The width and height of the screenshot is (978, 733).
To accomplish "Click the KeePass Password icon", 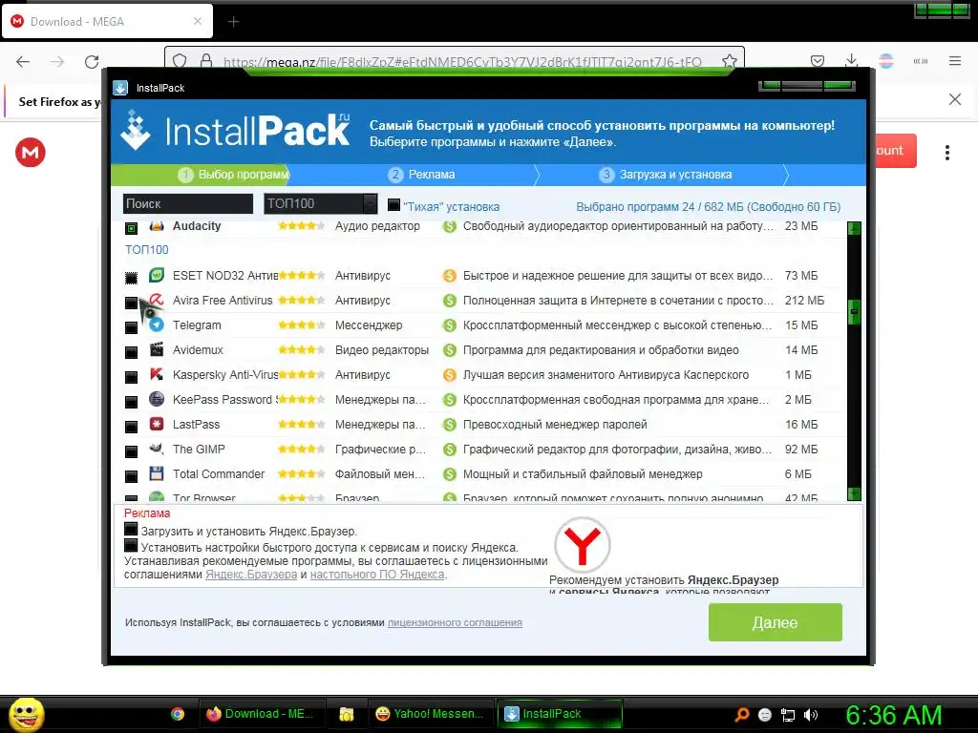I will (157, 399).
